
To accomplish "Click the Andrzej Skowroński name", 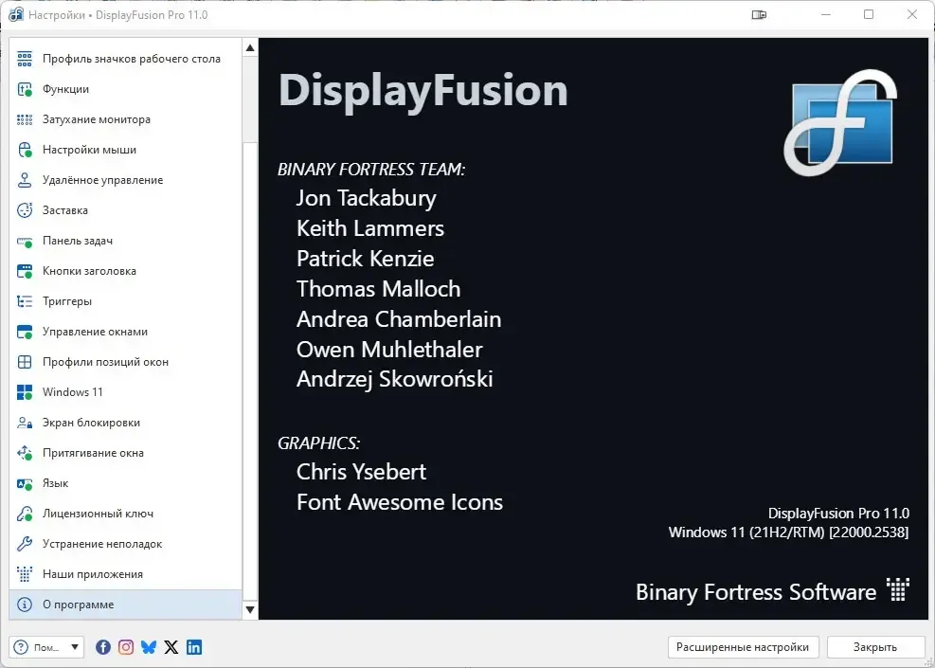I will click(395, 379).
